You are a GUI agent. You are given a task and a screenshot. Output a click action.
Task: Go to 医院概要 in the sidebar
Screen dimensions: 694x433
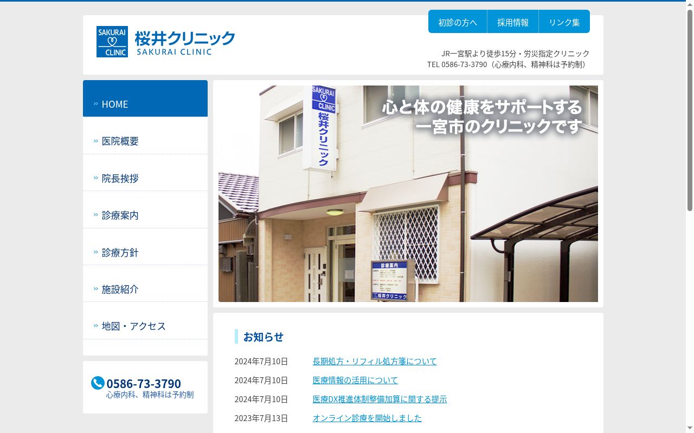[145, 136]
